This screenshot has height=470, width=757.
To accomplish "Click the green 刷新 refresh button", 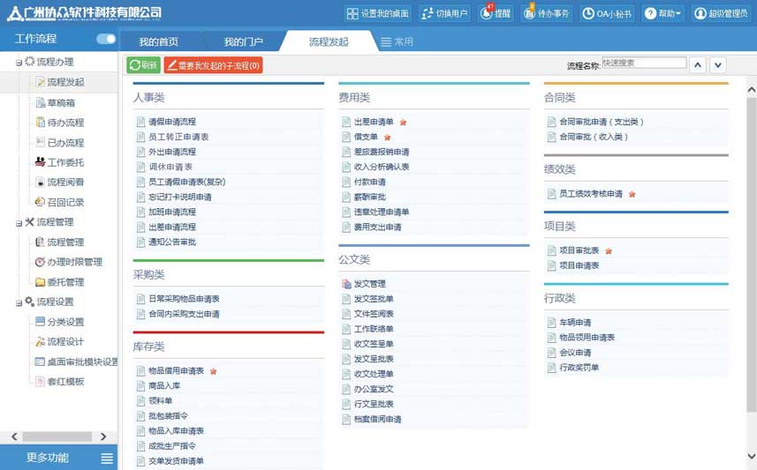I will 143,65.
